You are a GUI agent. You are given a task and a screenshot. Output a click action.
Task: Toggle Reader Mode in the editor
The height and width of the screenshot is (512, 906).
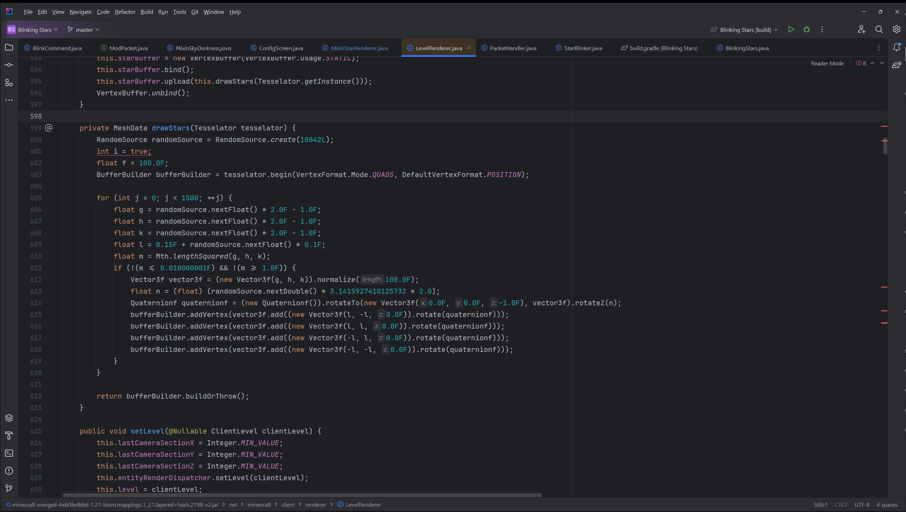(x=827, y=63)
